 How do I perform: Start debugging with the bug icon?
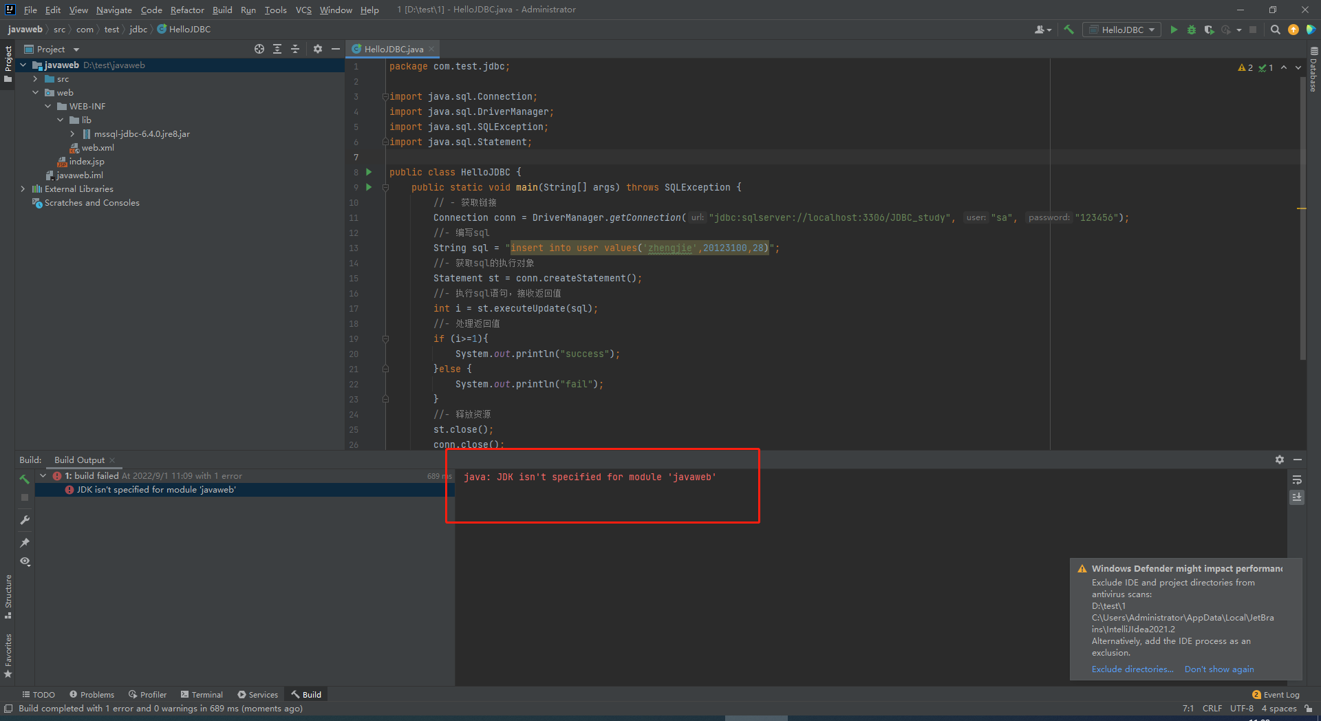coord(1192,30)
